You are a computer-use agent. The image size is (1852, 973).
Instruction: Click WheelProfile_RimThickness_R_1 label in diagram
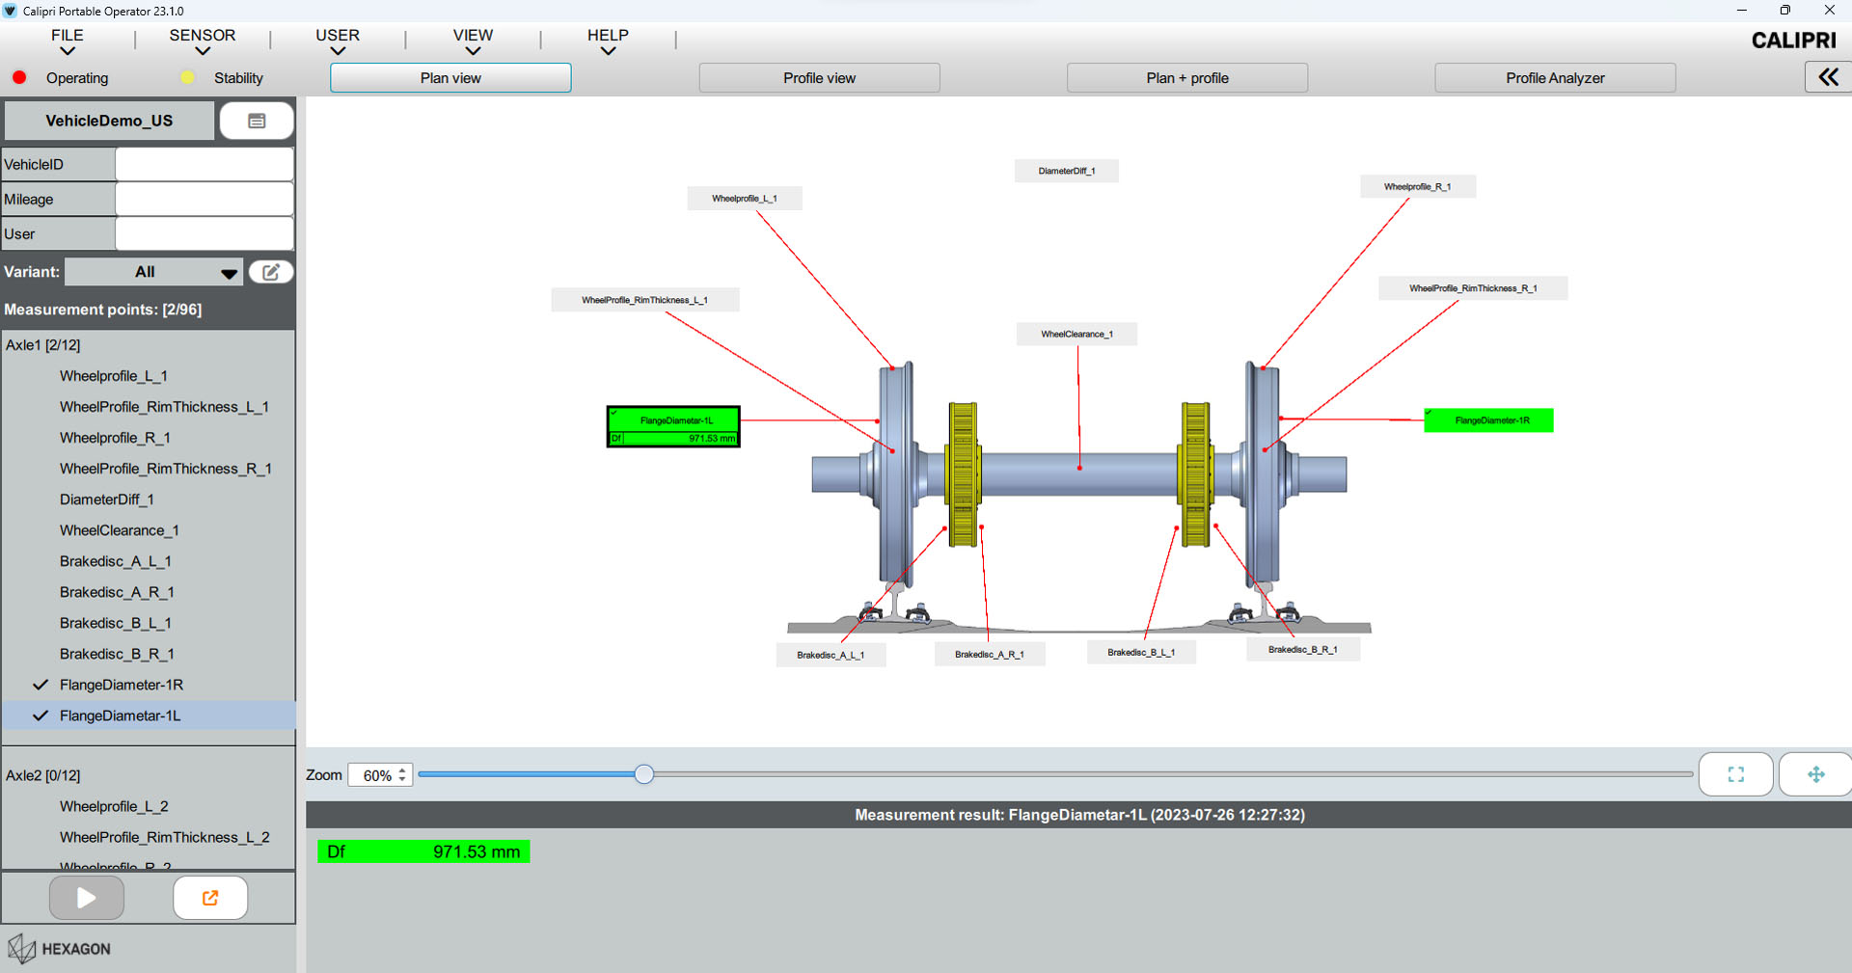coord(1473,288)
